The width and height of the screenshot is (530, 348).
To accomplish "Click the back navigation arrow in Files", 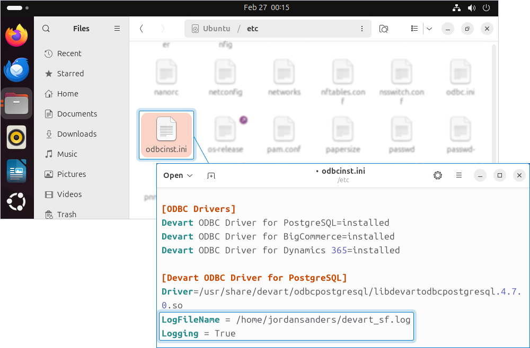I will coord(141,29).
